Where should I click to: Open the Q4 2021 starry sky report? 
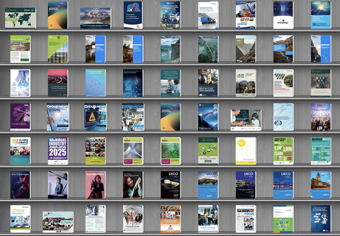click(208, 117)
